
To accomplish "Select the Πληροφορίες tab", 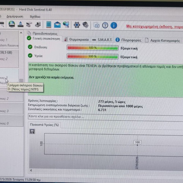I will 128,40.
